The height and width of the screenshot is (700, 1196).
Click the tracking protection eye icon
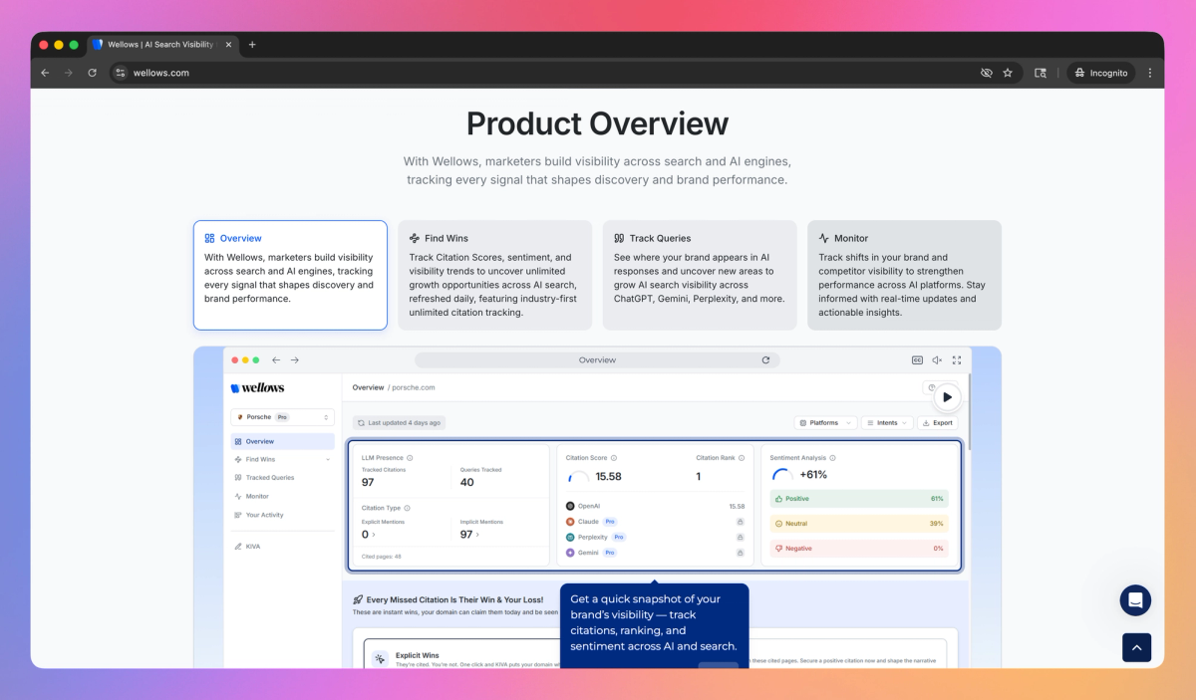987,73
